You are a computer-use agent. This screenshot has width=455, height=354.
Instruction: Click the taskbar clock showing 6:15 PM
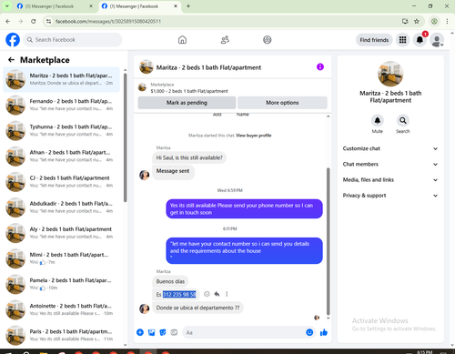tap(424, 352)
